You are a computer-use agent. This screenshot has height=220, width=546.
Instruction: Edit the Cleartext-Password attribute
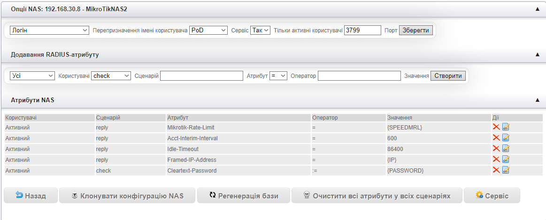(x=506, y=170)
